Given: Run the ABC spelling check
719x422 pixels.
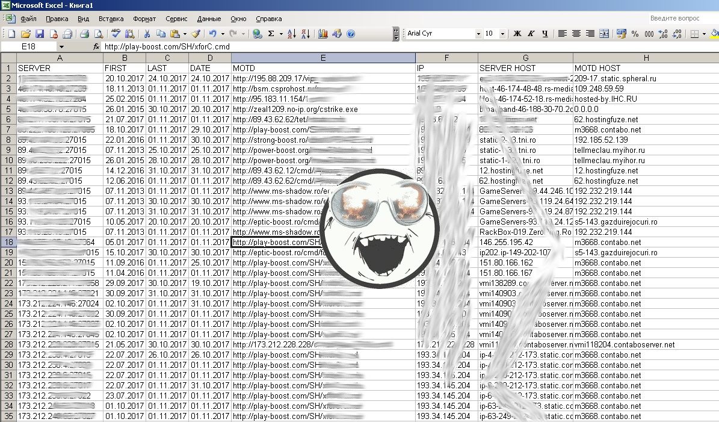Looking at the screenshot, I should [116, 34].
